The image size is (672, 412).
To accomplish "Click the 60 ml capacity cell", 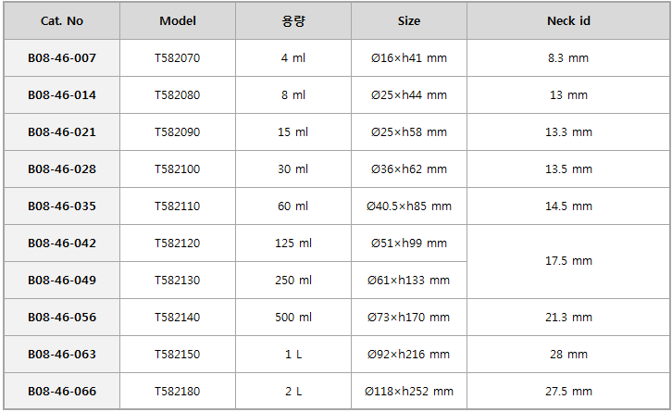I will coord(293,206).
